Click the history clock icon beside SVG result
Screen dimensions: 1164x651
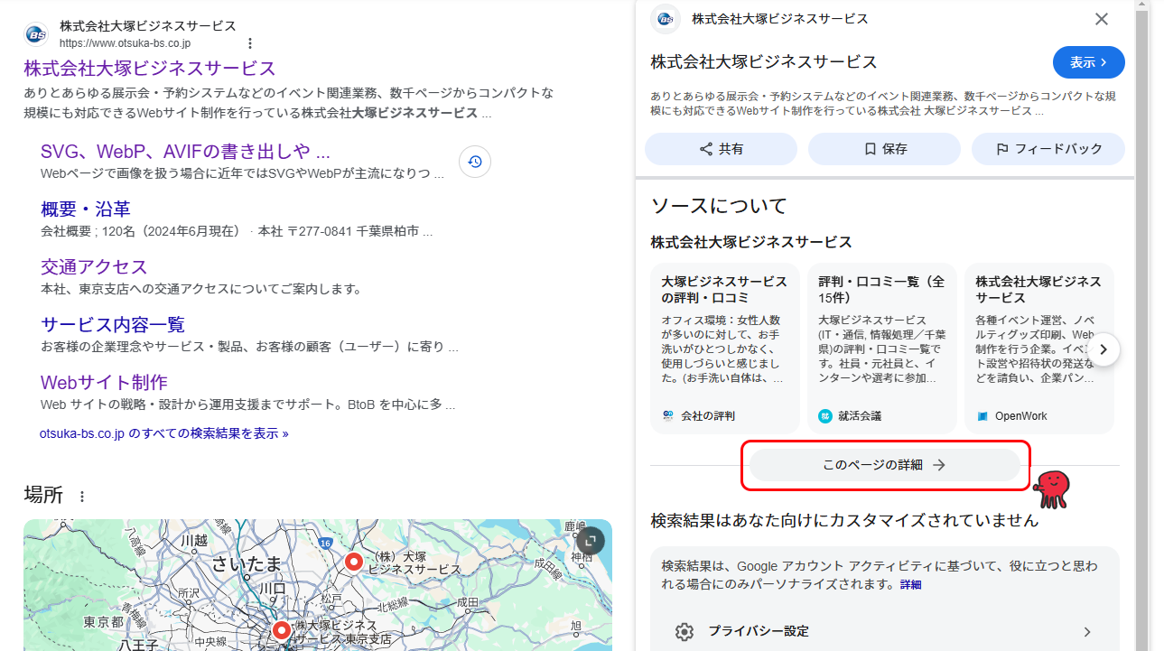pos(475,162)
